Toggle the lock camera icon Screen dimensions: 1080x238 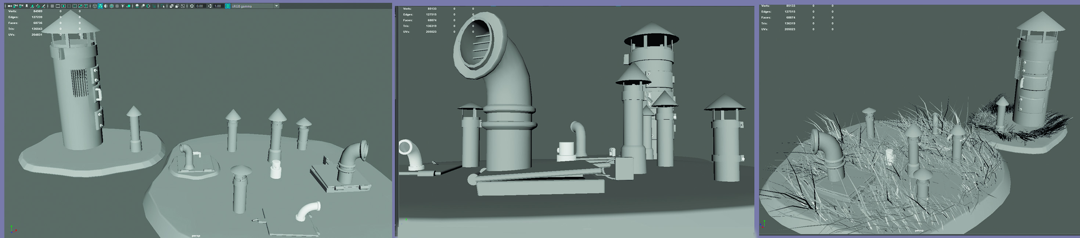pos(15,6)
